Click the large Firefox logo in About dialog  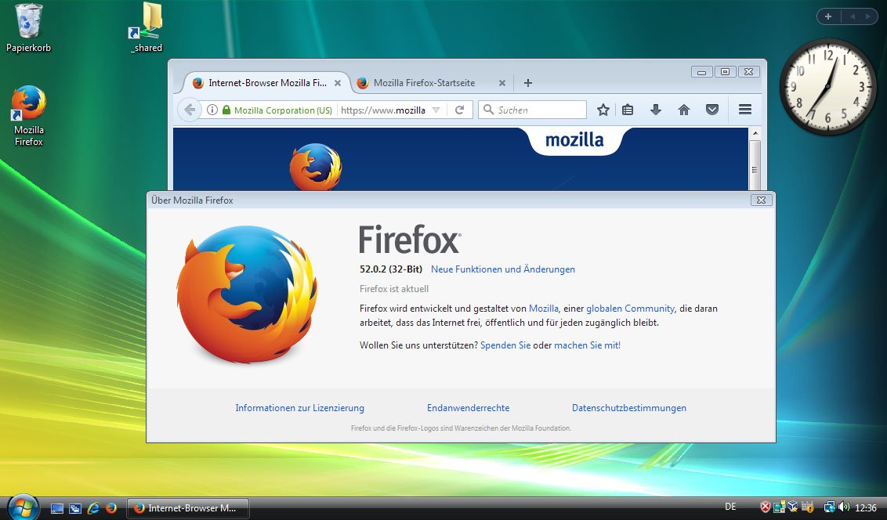(x=247, y=294)
